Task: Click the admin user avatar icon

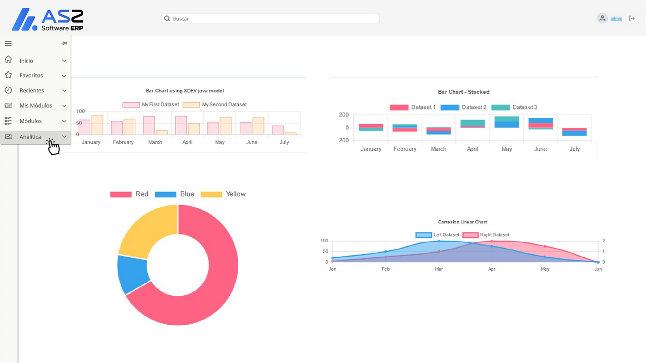Action: (x=602, y=19)
